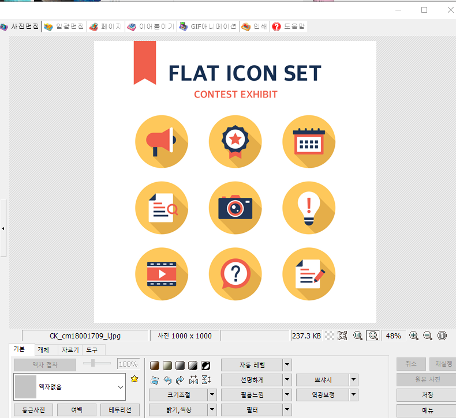Click the frame opacity slider handle
456x418 pixels.
tap(93, 363)
